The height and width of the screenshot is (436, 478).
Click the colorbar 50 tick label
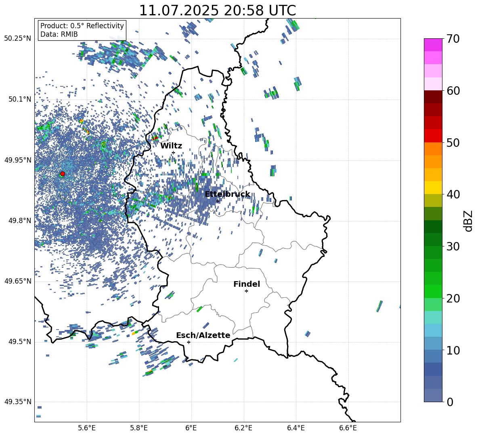tap(453, 142)
